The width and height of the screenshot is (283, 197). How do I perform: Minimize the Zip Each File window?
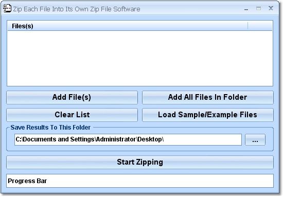tap(246, 9)
